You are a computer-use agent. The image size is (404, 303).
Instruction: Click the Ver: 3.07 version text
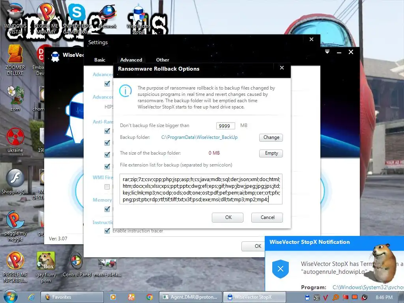pyautogui.click(x=58, y=239)
